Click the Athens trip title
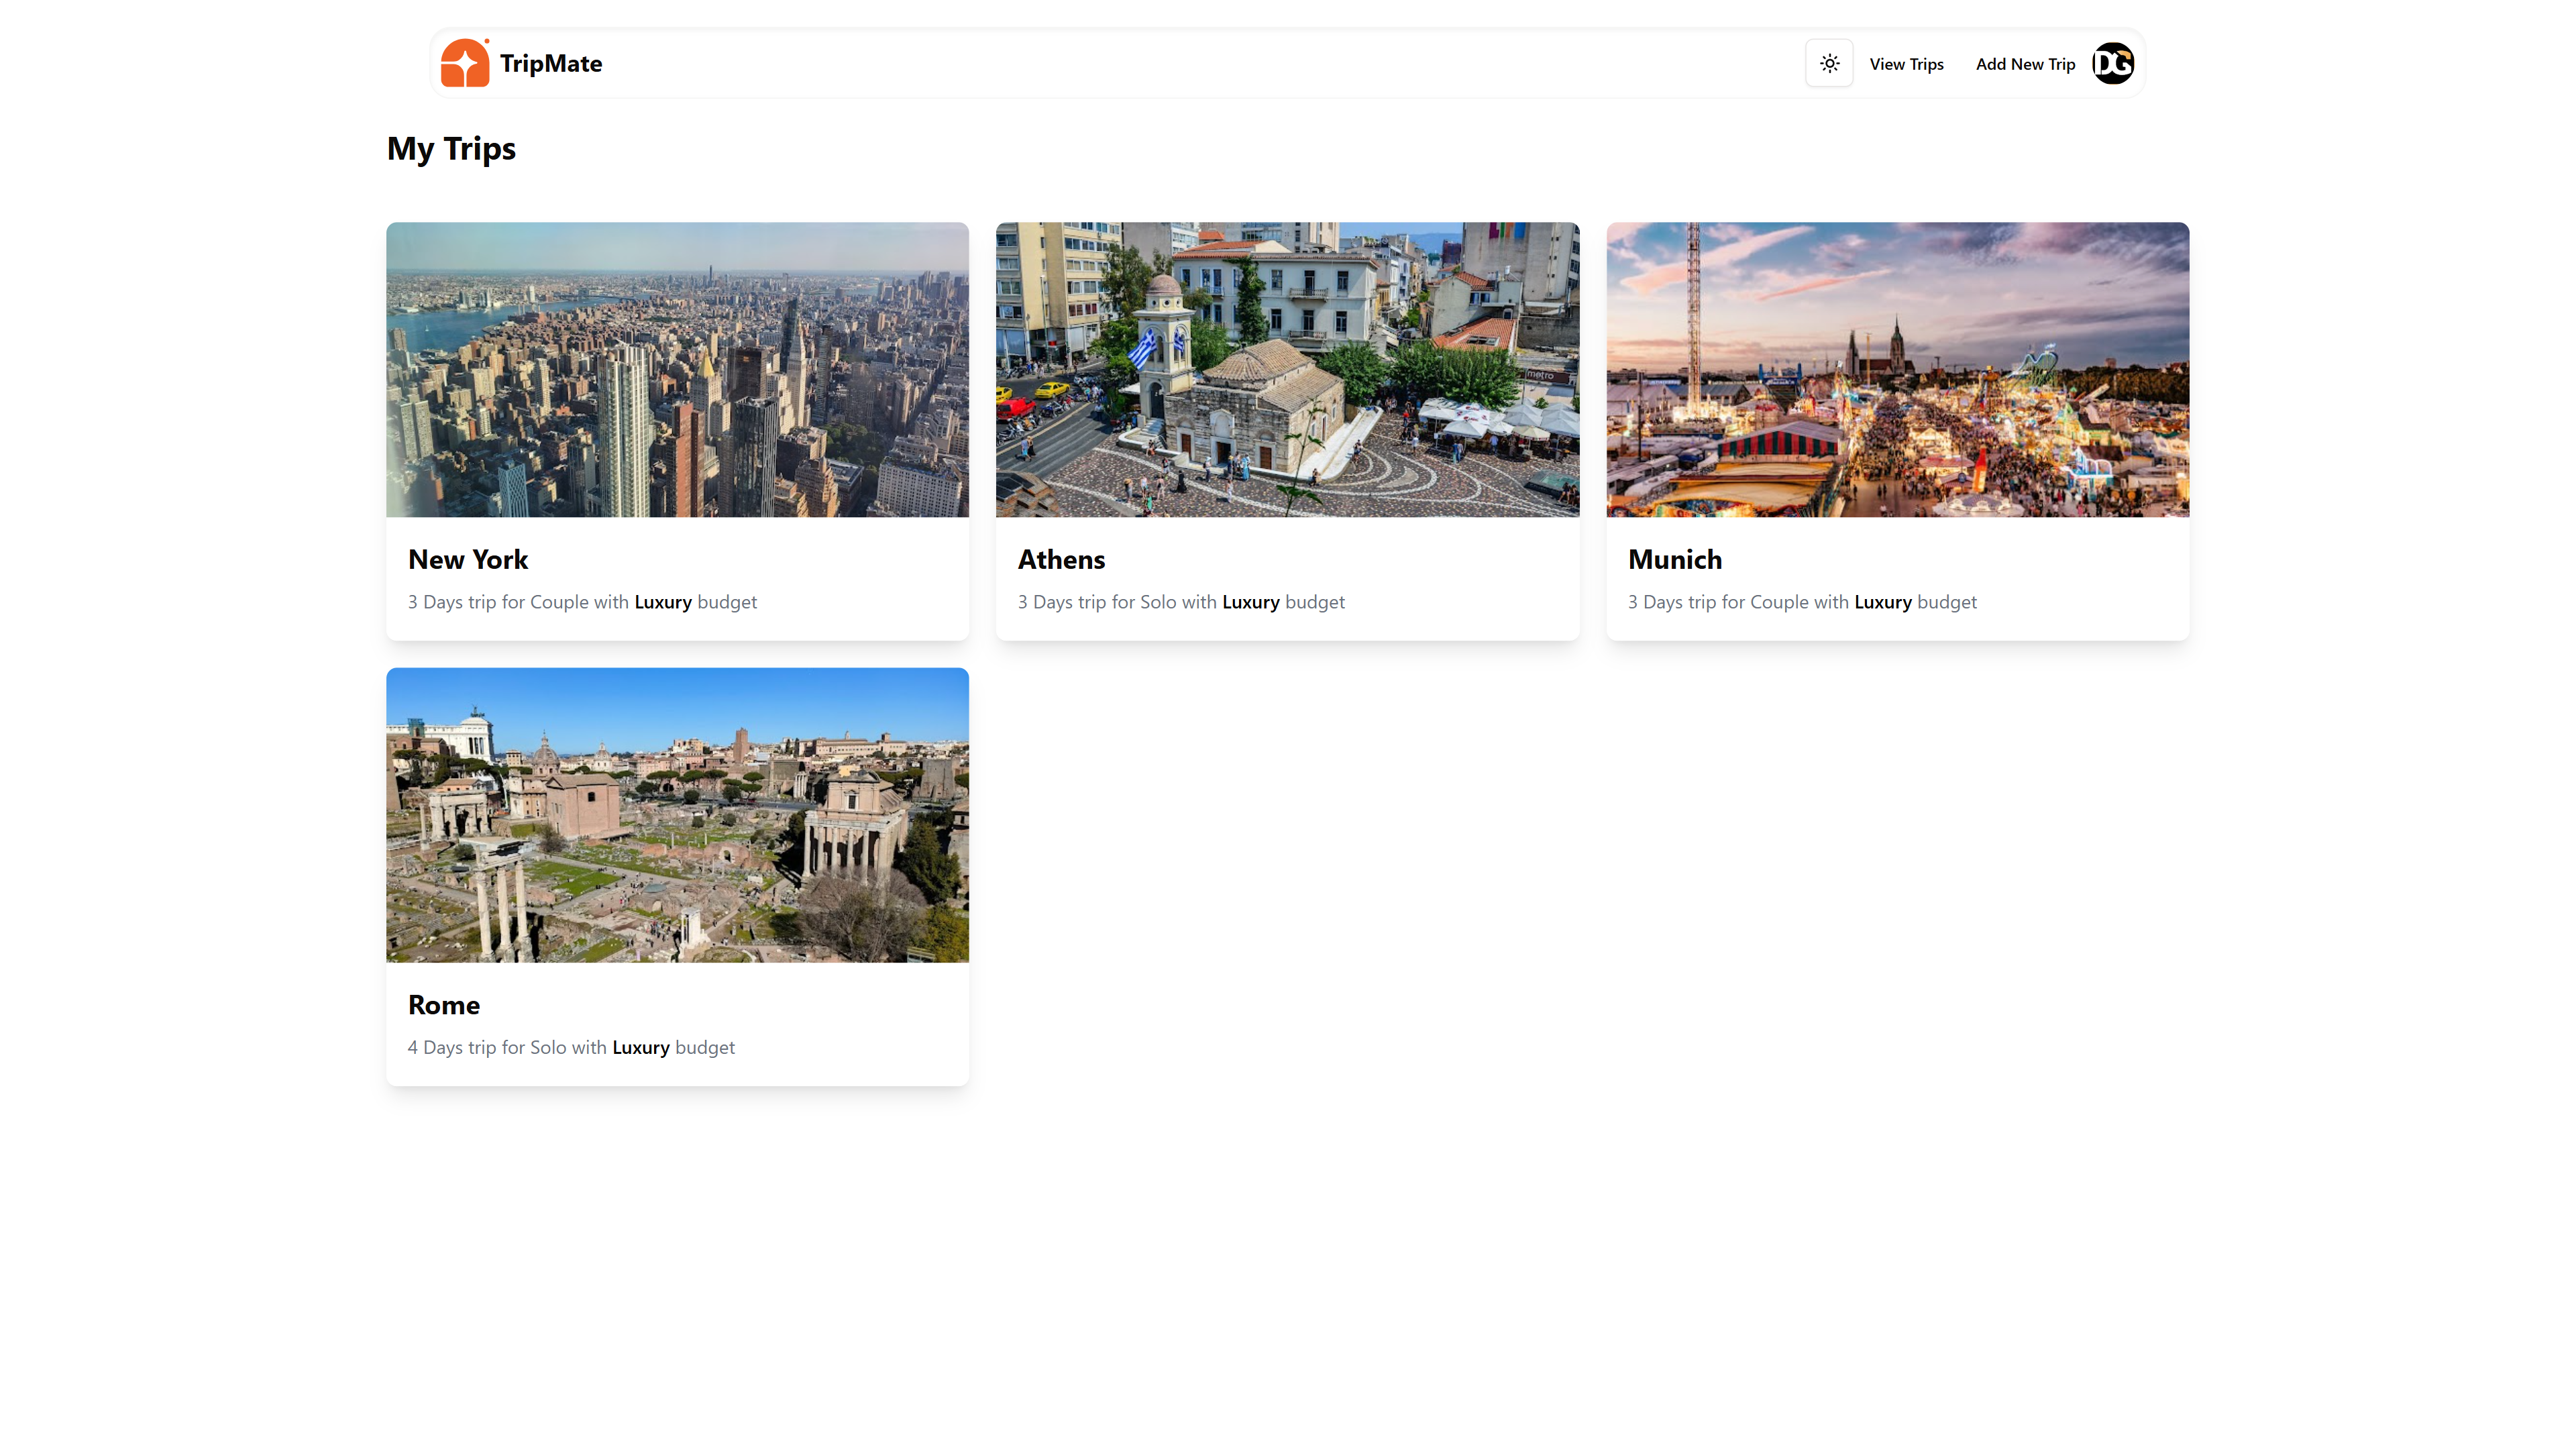The height and width of the screenshot is (1449, 2576). [x=1061, y=559]
